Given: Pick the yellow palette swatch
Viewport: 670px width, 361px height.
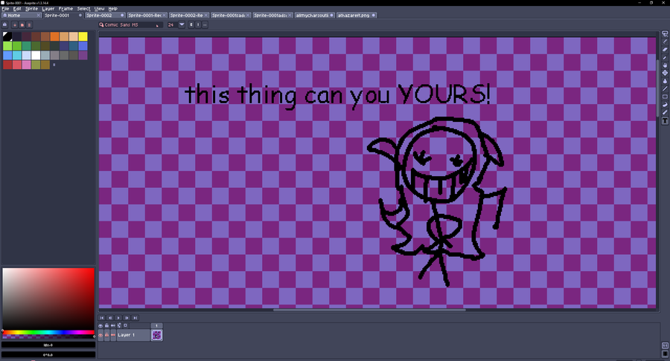Looking at the screenshot, I should pos(83,36).
